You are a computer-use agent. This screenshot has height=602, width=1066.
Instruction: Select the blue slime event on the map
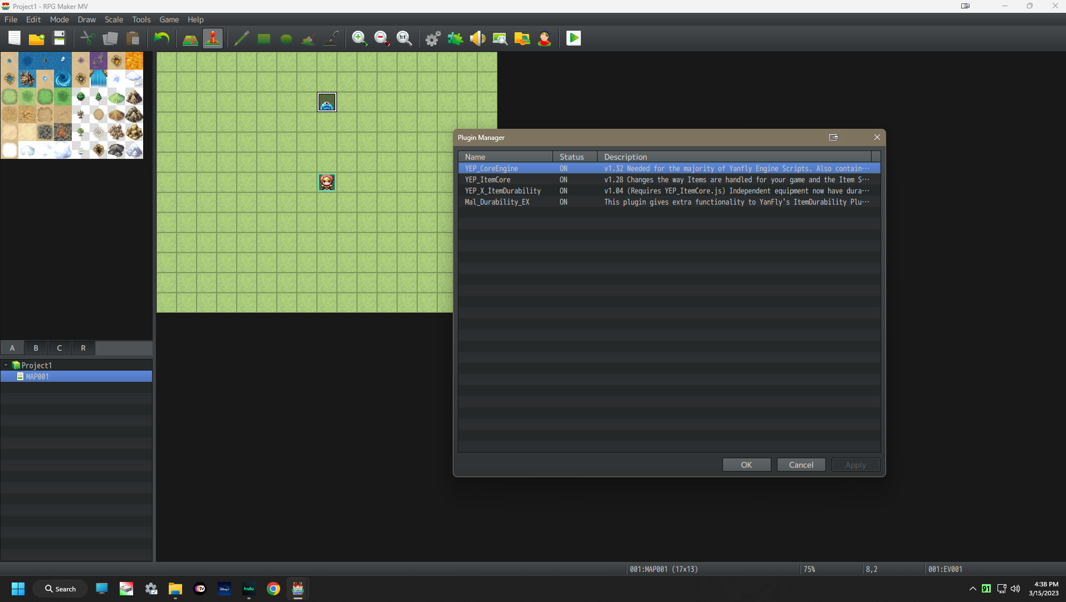coord(327,102)
